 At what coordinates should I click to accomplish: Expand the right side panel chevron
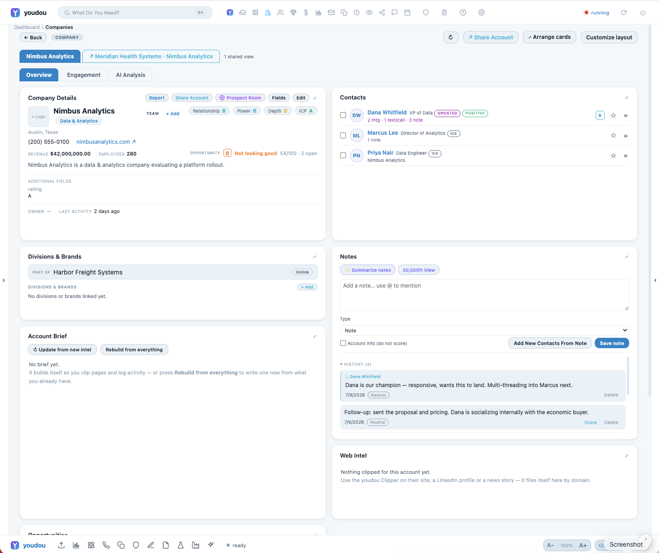(x=655, y=280)
